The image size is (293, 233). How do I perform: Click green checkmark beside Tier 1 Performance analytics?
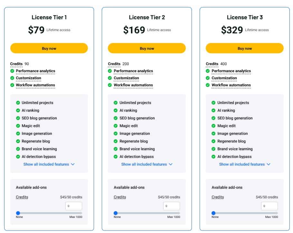12,71
